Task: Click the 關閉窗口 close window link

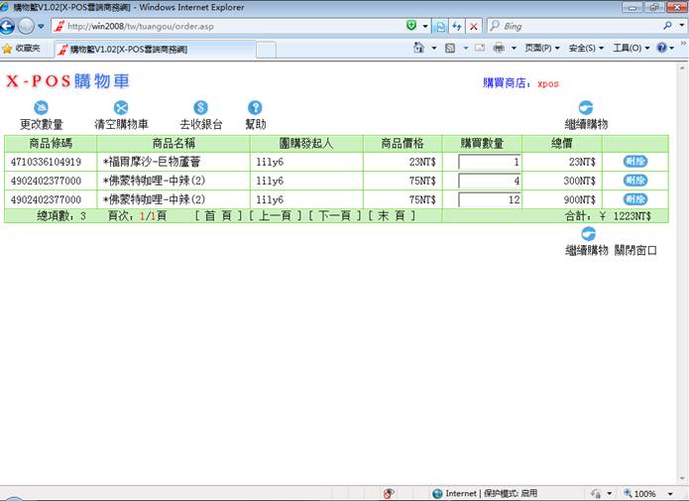Action: 635,250
